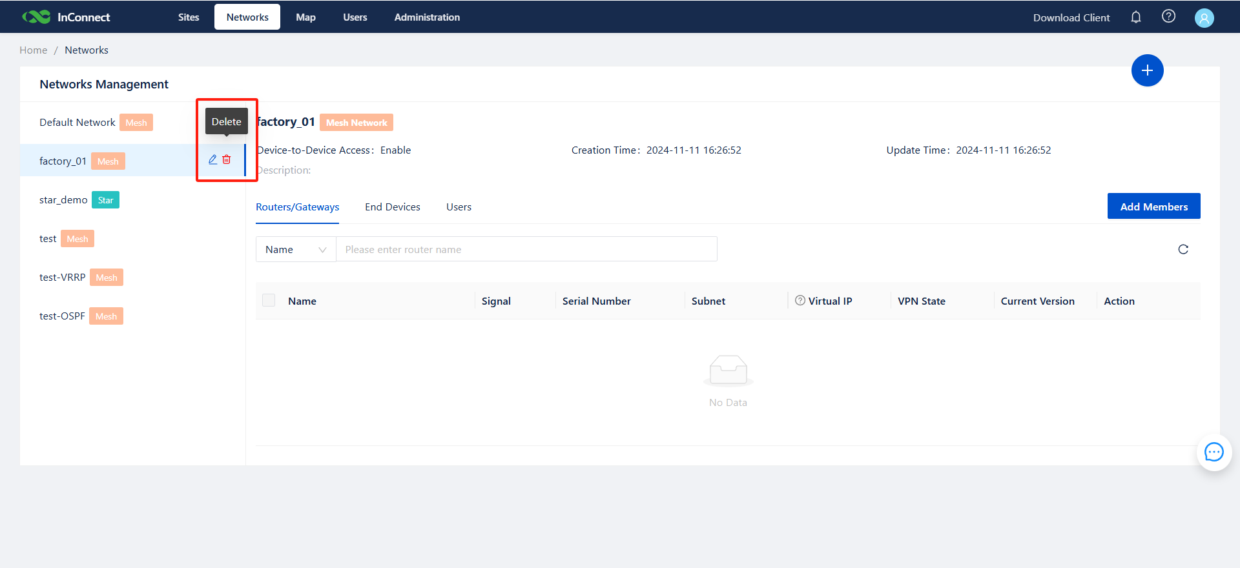Viewport: 1240px width, 568px height.
Task: Open the notifications bell
Action: coord(1135,17)
